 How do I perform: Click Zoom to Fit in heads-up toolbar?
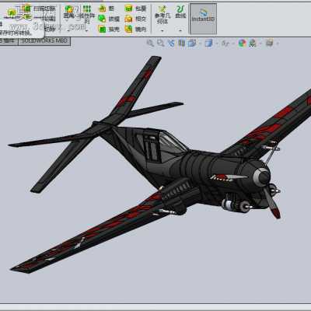[x=150, y=43]
